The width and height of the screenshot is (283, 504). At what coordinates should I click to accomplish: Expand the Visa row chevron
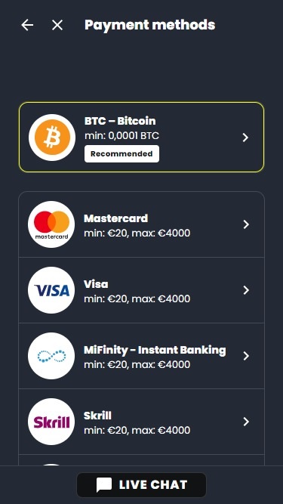pos(246,290)
